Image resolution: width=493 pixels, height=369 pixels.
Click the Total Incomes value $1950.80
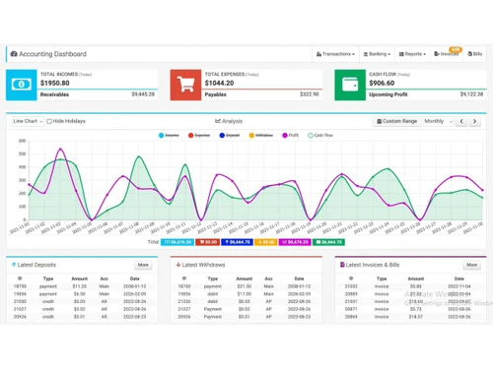pos(55,83)
